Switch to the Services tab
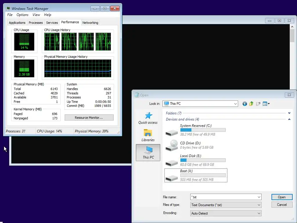The width and height of the screenshot is (297, 223). tap(52, 23)
